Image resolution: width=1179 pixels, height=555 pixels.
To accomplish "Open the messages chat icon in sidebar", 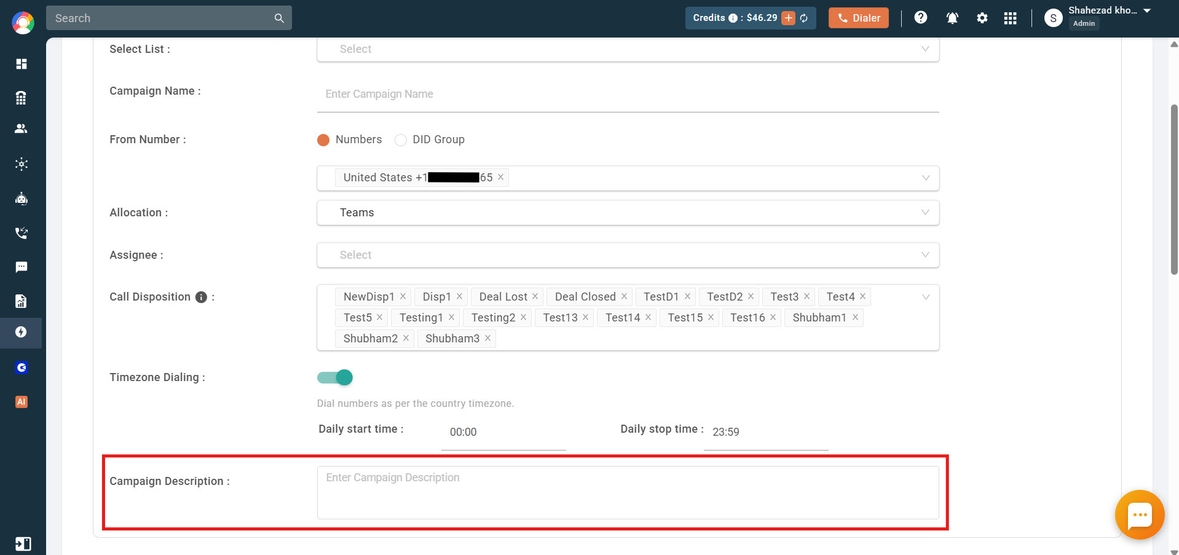I will click(22, 267).
